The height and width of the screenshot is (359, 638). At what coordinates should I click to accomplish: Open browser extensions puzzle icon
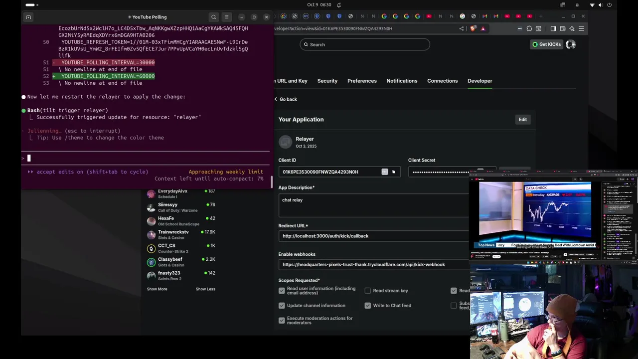(x=529, y=28)
